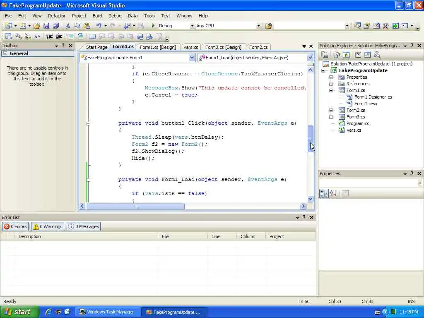Viewport: 424px width, 318px height.
Task: Click Increase Line Indent icon
Action: click(59, 36)
